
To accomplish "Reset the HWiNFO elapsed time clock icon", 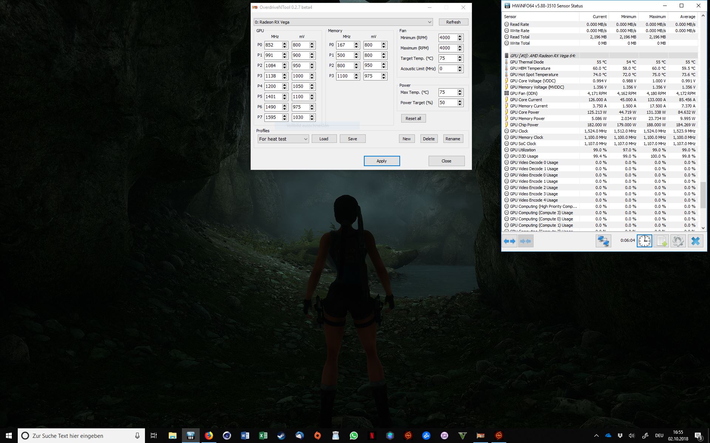I will (644, 241).
